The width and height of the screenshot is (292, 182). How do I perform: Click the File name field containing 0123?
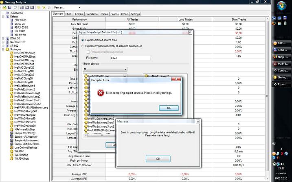pos(130,58)
